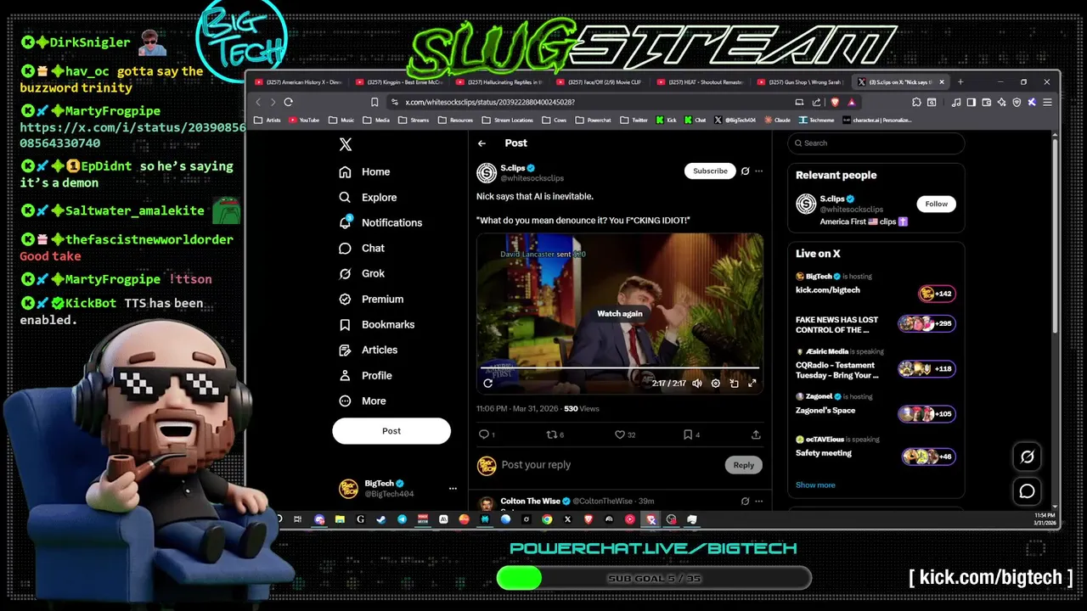Image resolution: width=1087 pixels, height=611 pixels.
Task: Open the YouTube bookmark in bookmarks bar
Action: tap(304, 121)
